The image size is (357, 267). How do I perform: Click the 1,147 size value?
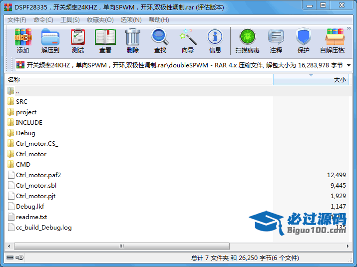coord(338,206)
